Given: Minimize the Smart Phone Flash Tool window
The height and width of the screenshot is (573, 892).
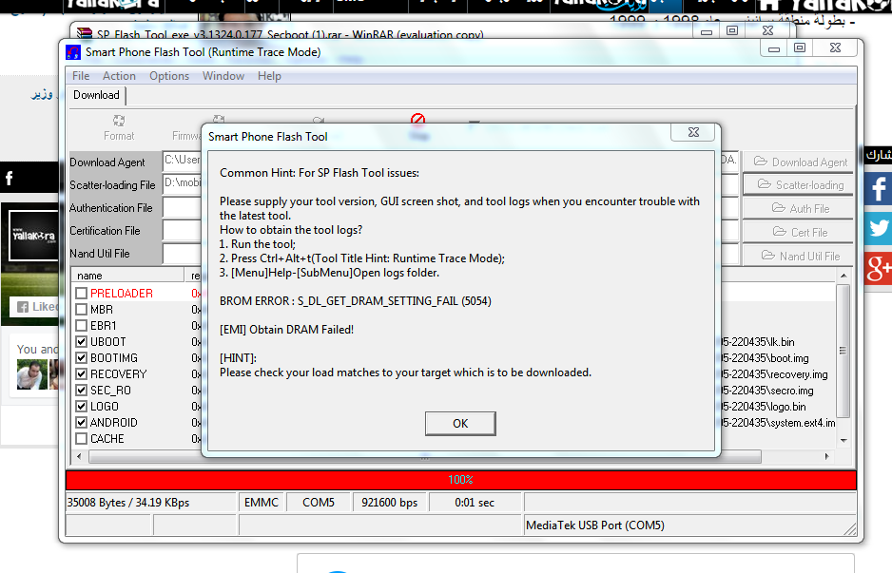Looking at the screenshot, I should click(x=774, y=48).
